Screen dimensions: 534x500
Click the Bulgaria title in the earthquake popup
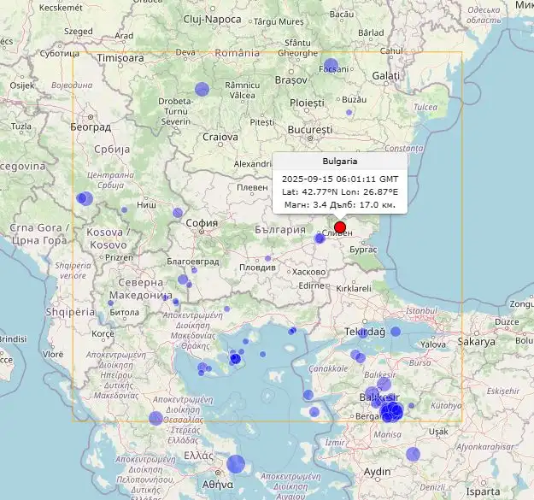click(340, 161)
